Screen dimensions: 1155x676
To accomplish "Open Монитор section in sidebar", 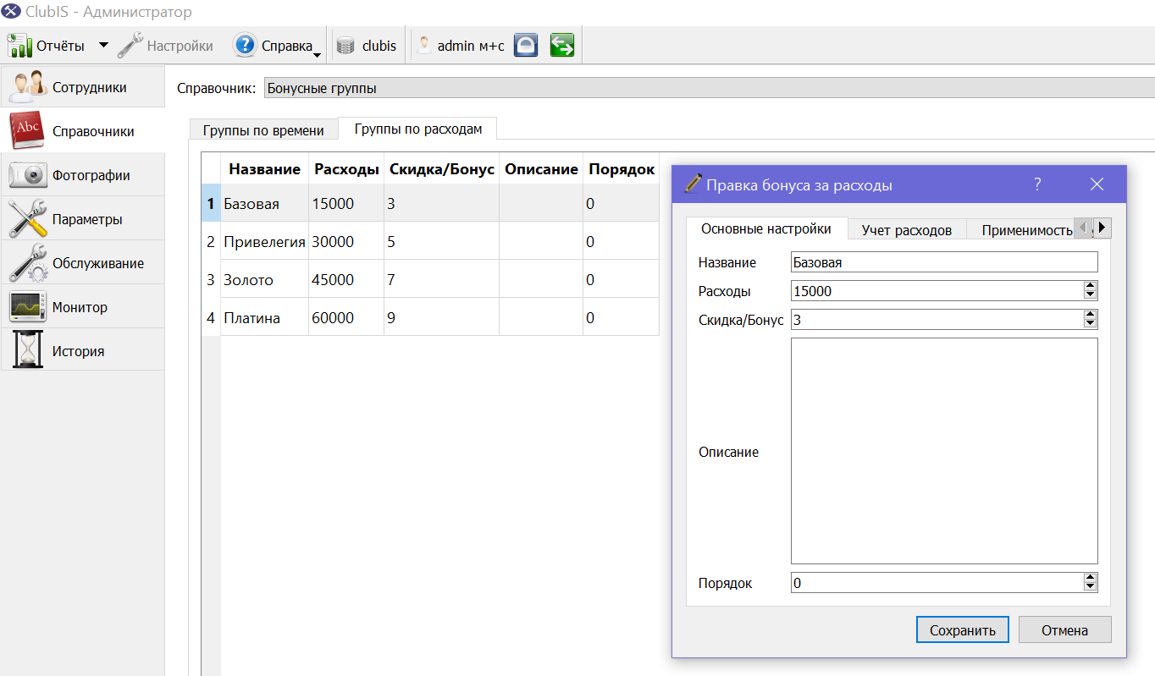I will [82, 307].
